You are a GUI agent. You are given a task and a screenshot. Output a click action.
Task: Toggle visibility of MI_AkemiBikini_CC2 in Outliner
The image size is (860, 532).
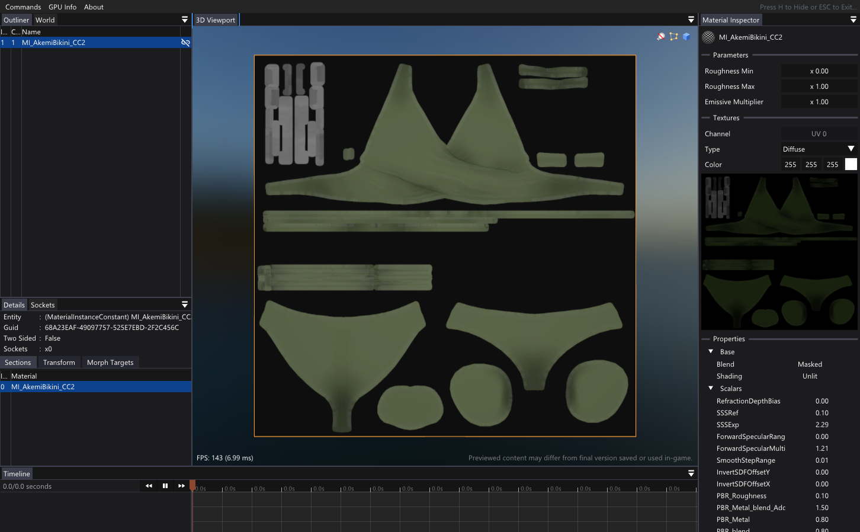(185, 43)
